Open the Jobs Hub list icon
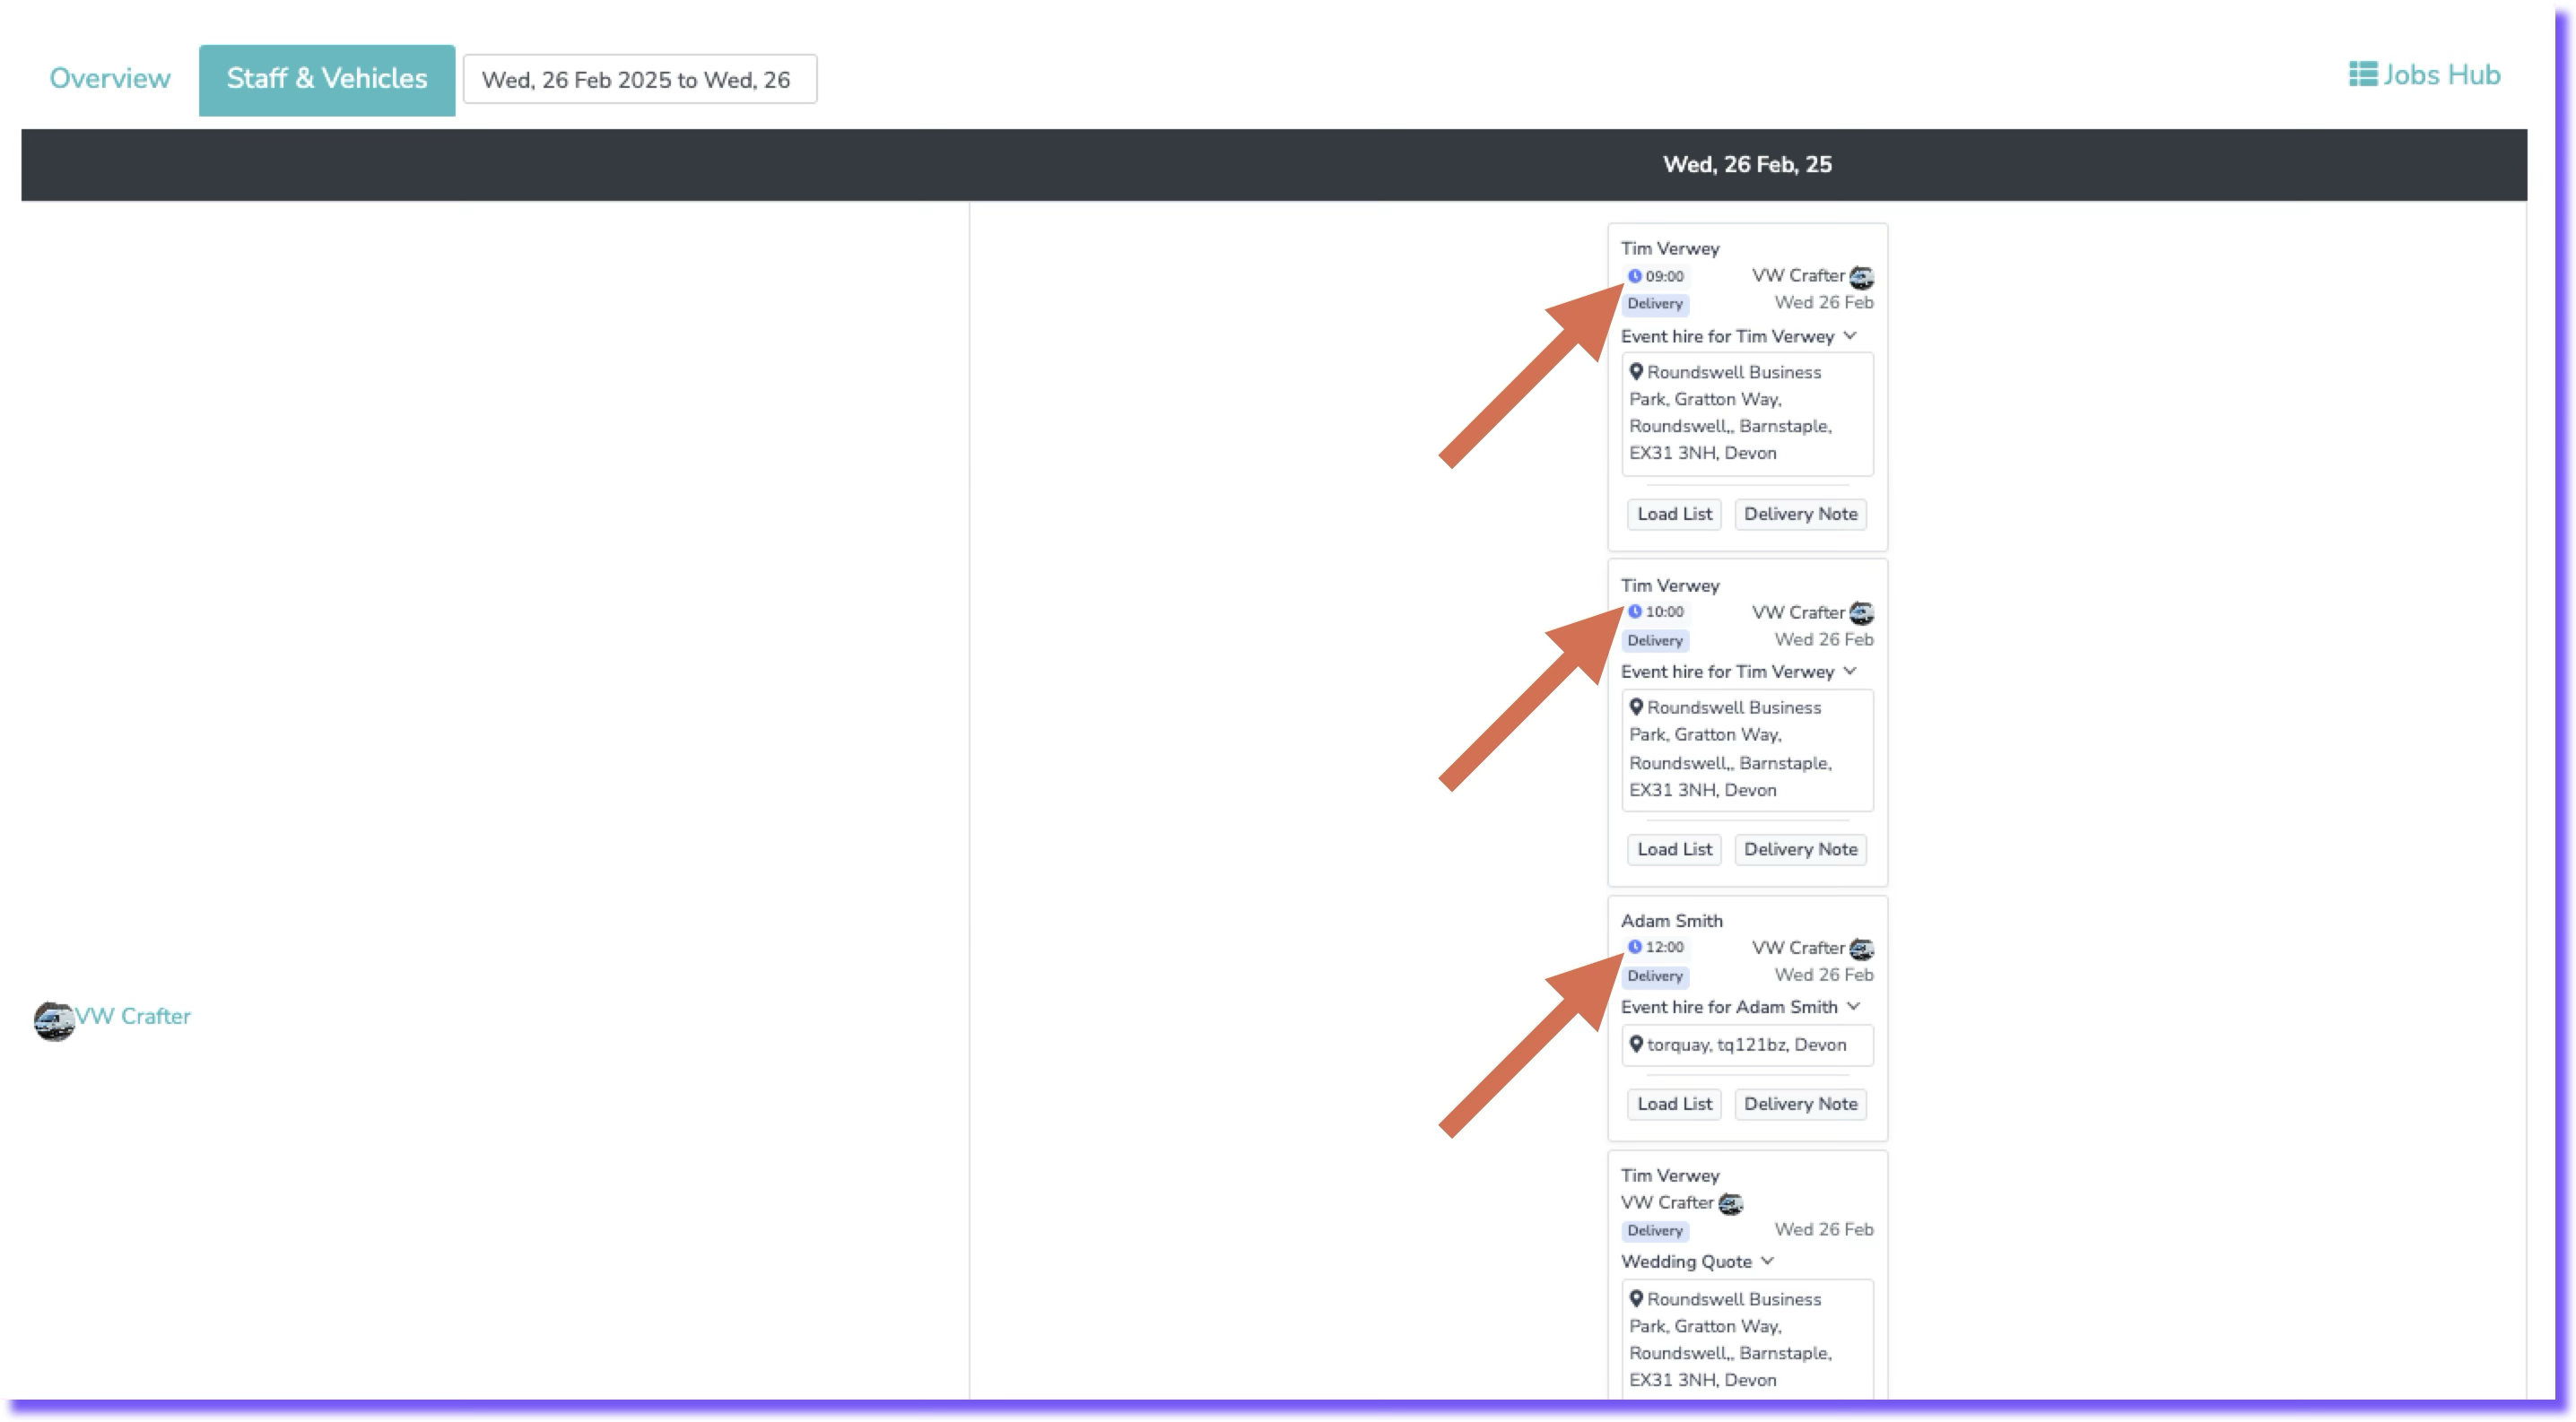Image resolution: width=2576 pixels, height=1422 pixels. pos(2363,75)
